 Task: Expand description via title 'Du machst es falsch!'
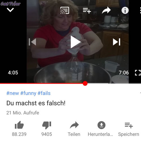36,103
